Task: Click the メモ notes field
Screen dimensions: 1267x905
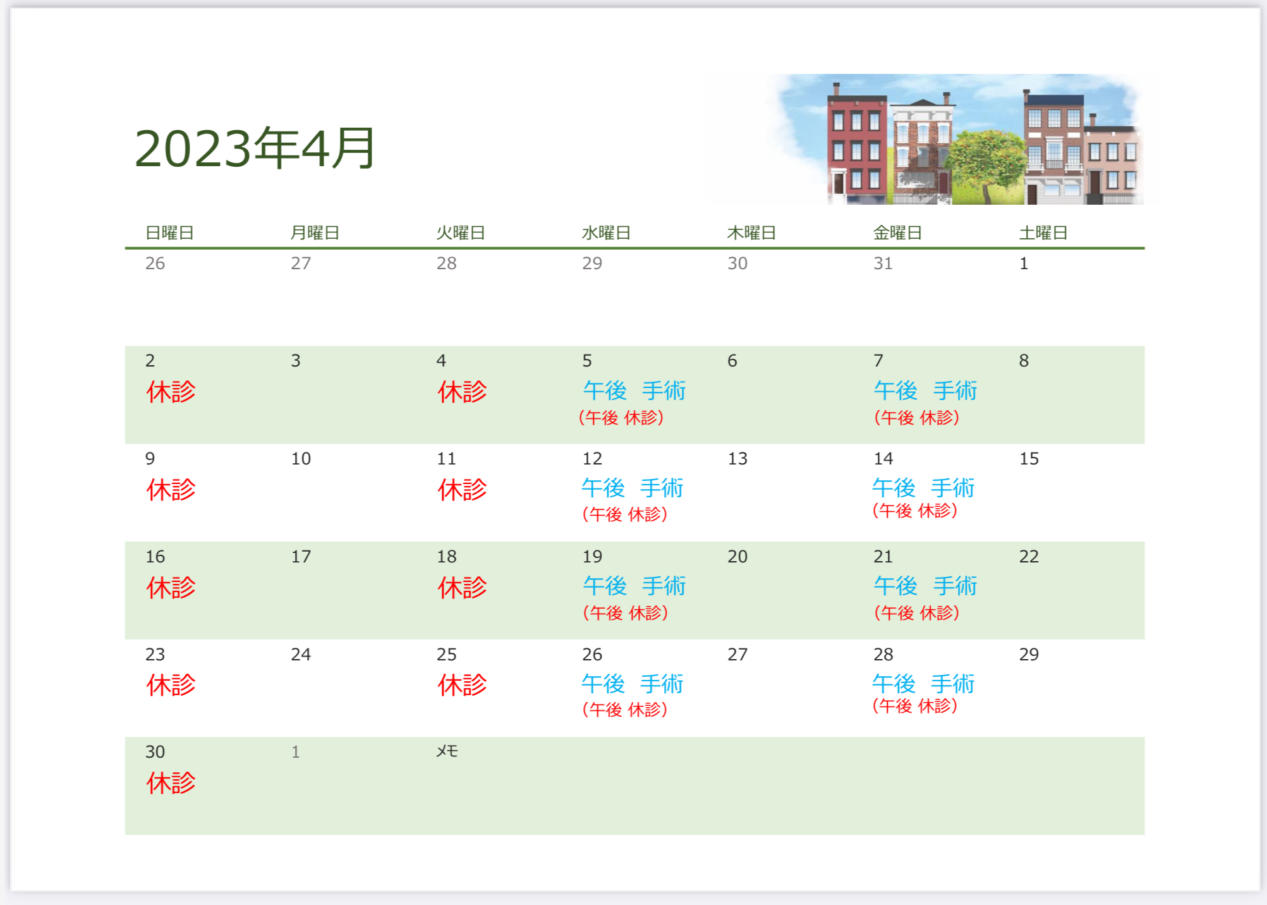Action: click(x=447, y=751)
